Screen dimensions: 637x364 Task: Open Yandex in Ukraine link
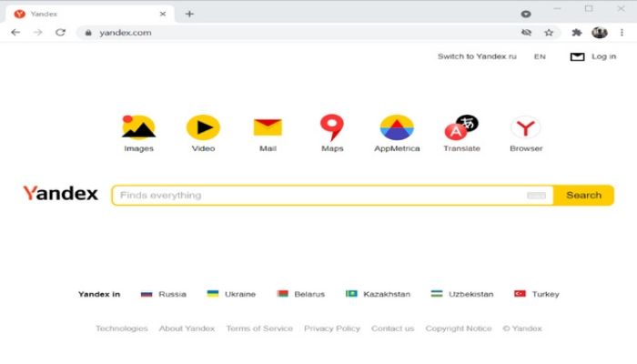pos(240,294)
